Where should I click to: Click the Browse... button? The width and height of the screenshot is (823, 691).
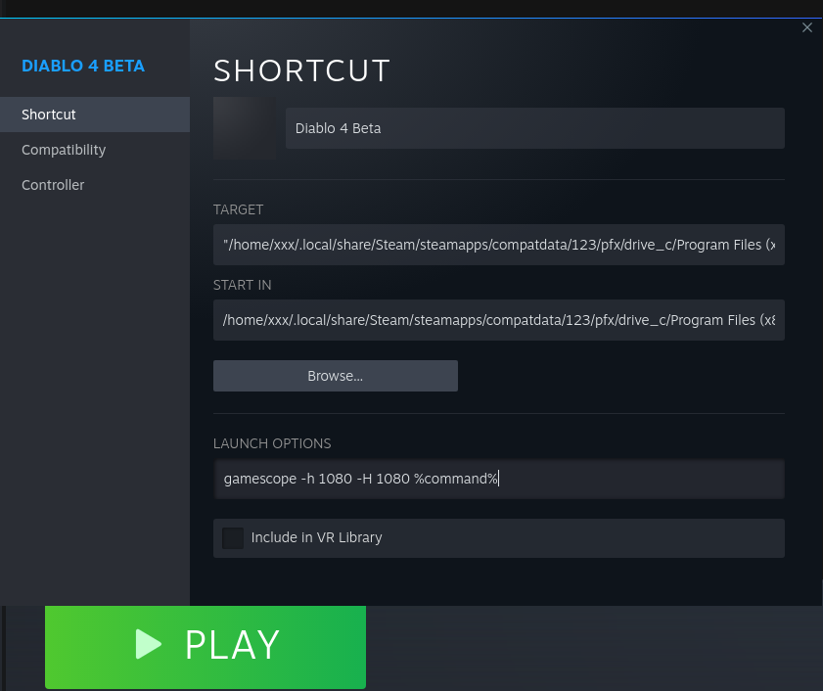click(x=336, y=376)
